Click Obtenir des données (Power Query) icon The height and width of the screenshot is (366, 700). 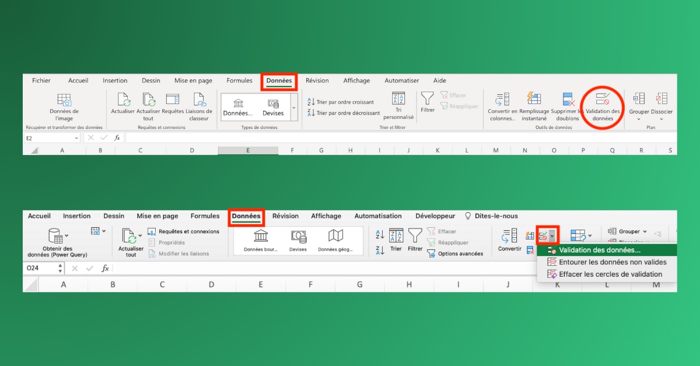click(55, 236)
